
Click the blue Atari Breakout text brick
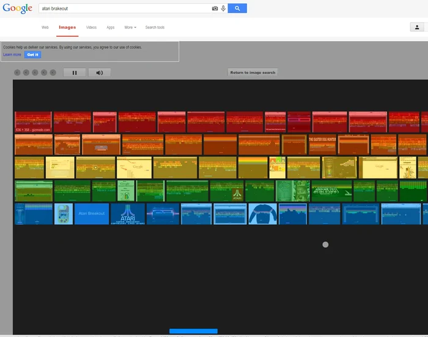pyautogui.click(x=92, y=214)
